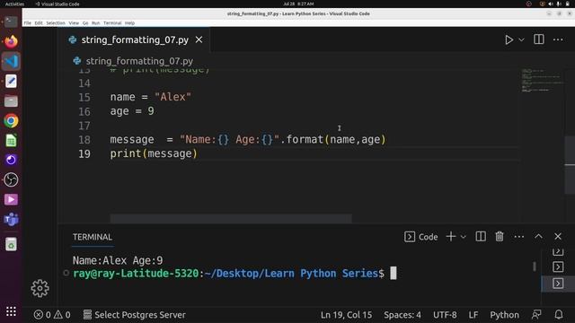Open the Terminal menu
Viewport: 575px width, 323px height.
(112, 23)
